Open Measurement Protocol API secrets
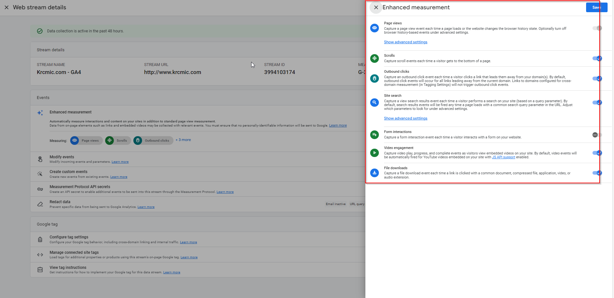The height and width of the screenshot is (298, 614). point(80,187)
